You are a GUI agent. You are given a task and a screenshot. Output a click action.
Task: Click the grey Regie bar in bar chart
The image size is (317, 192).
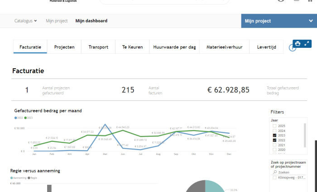click(x=49, y=188)
